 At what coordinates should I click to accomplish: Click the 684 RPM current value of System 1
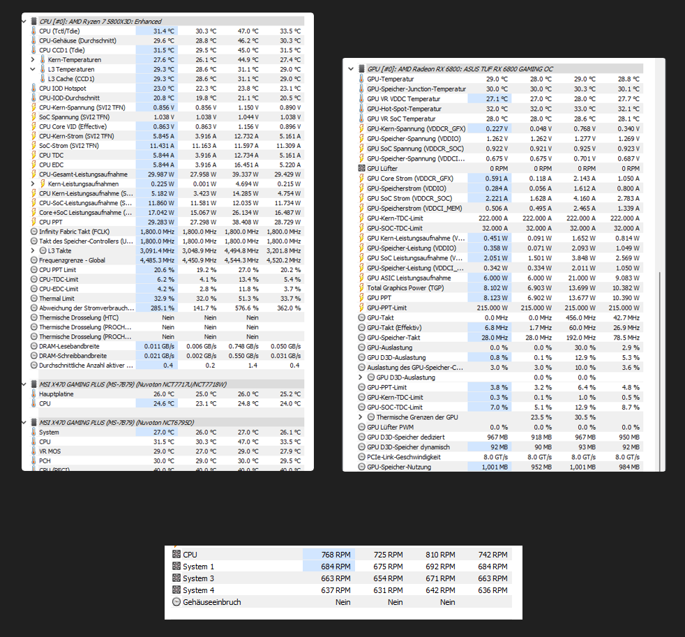pyautogui.click(x=336, y=567)
